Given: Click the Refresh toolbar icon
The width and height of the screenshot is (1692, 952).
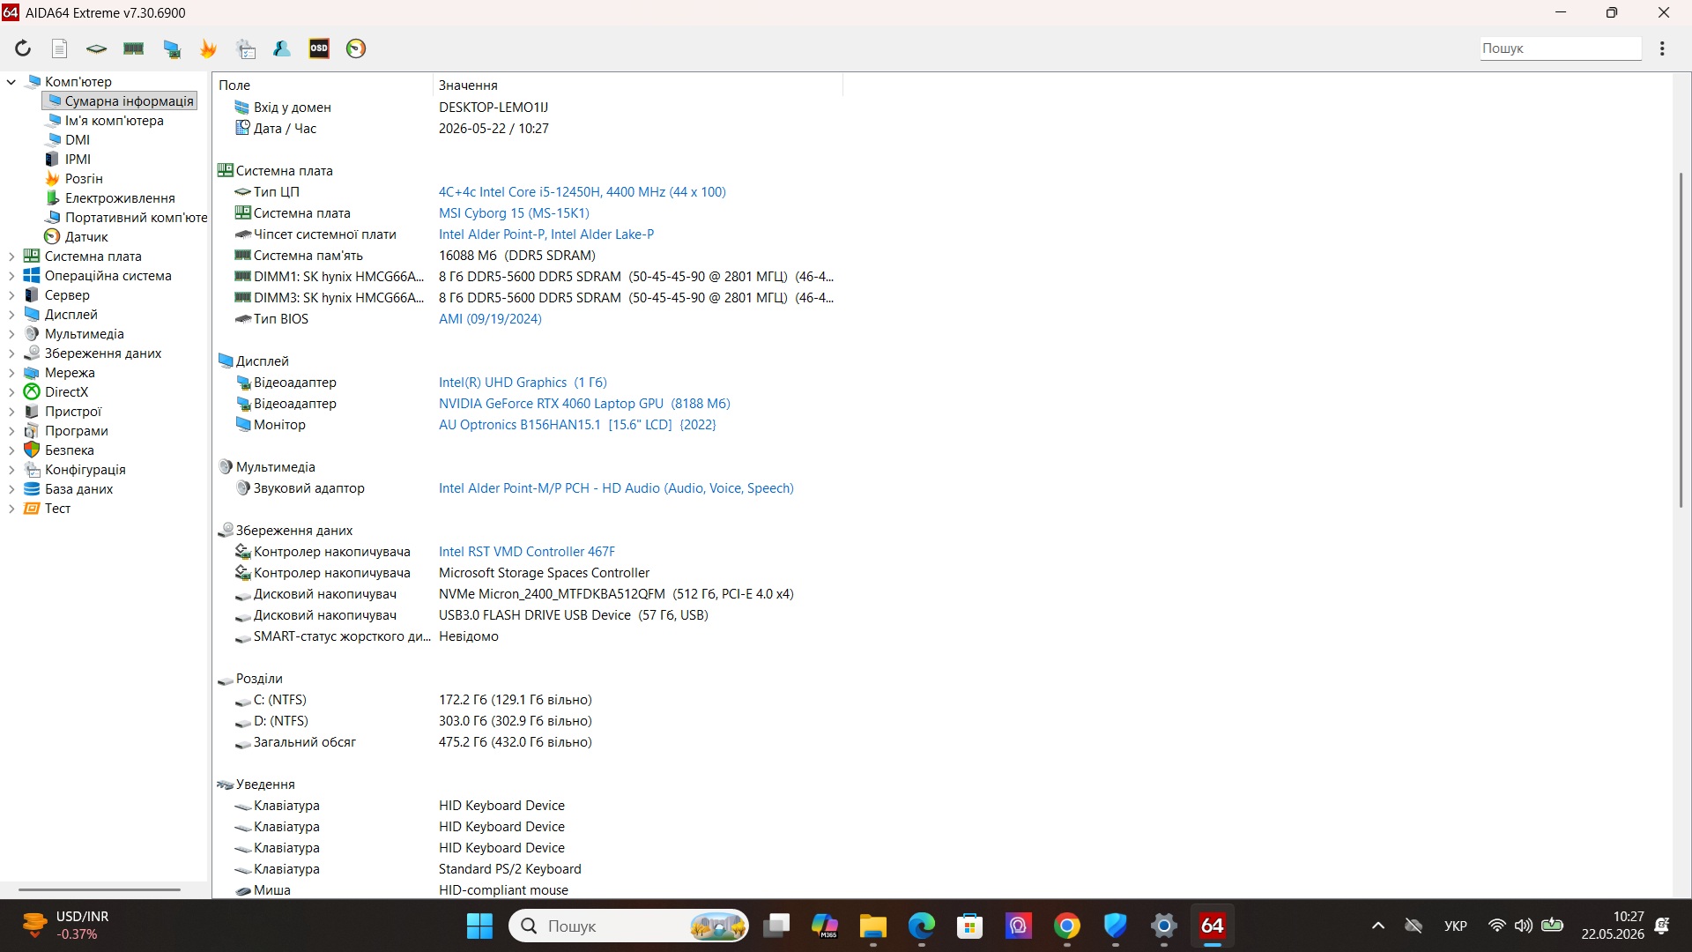Looking at the screenshot, I should (x=23, y=48).
